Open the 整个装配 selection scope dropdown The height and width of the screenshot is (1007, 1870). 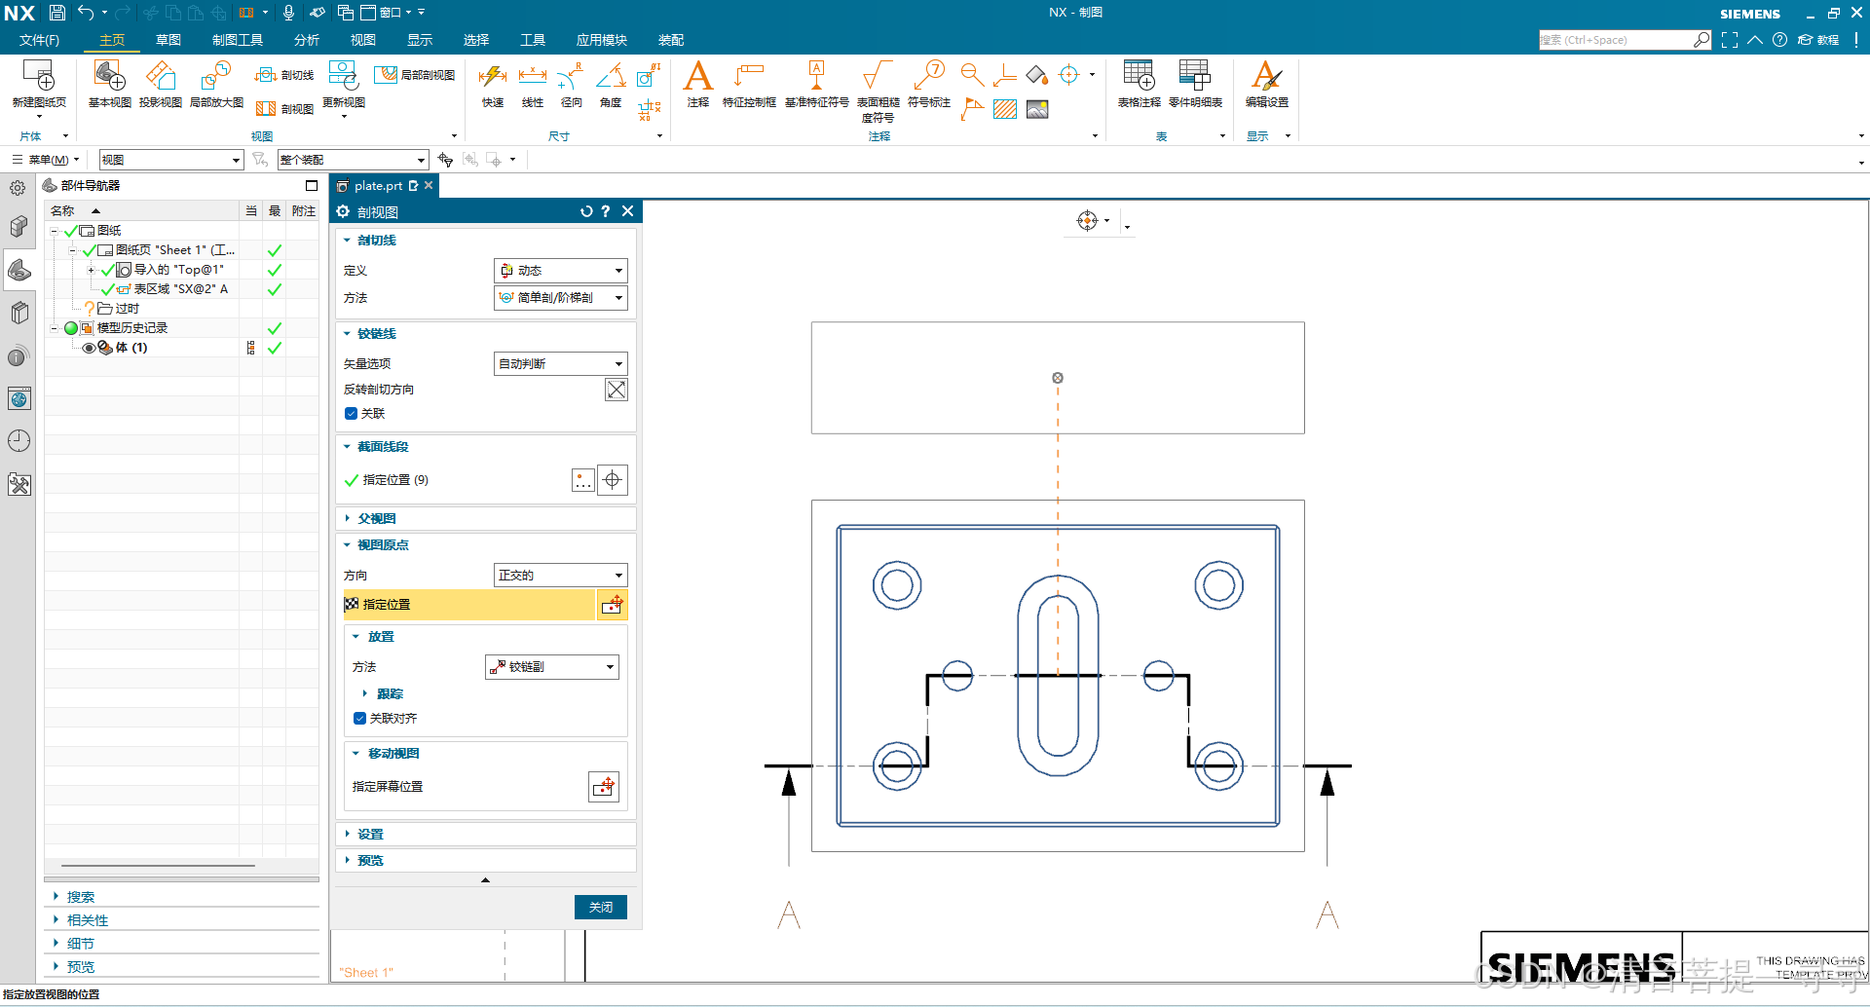point(354,160)
